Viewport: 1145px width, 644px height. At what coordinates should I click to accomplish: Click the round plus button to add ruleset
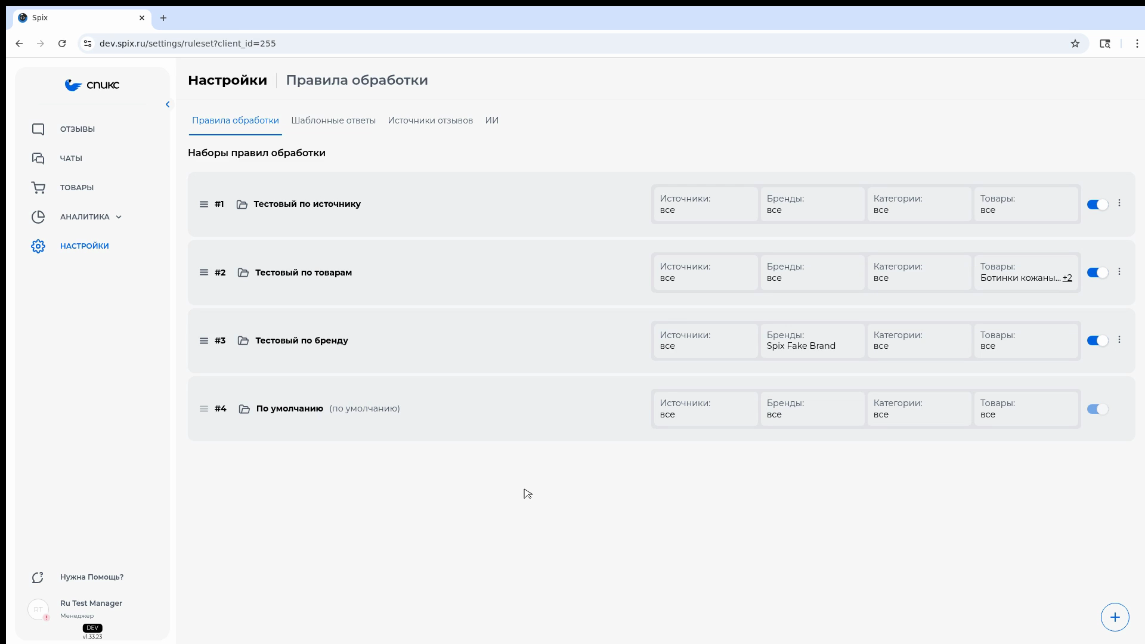(x=1115, y=617)
